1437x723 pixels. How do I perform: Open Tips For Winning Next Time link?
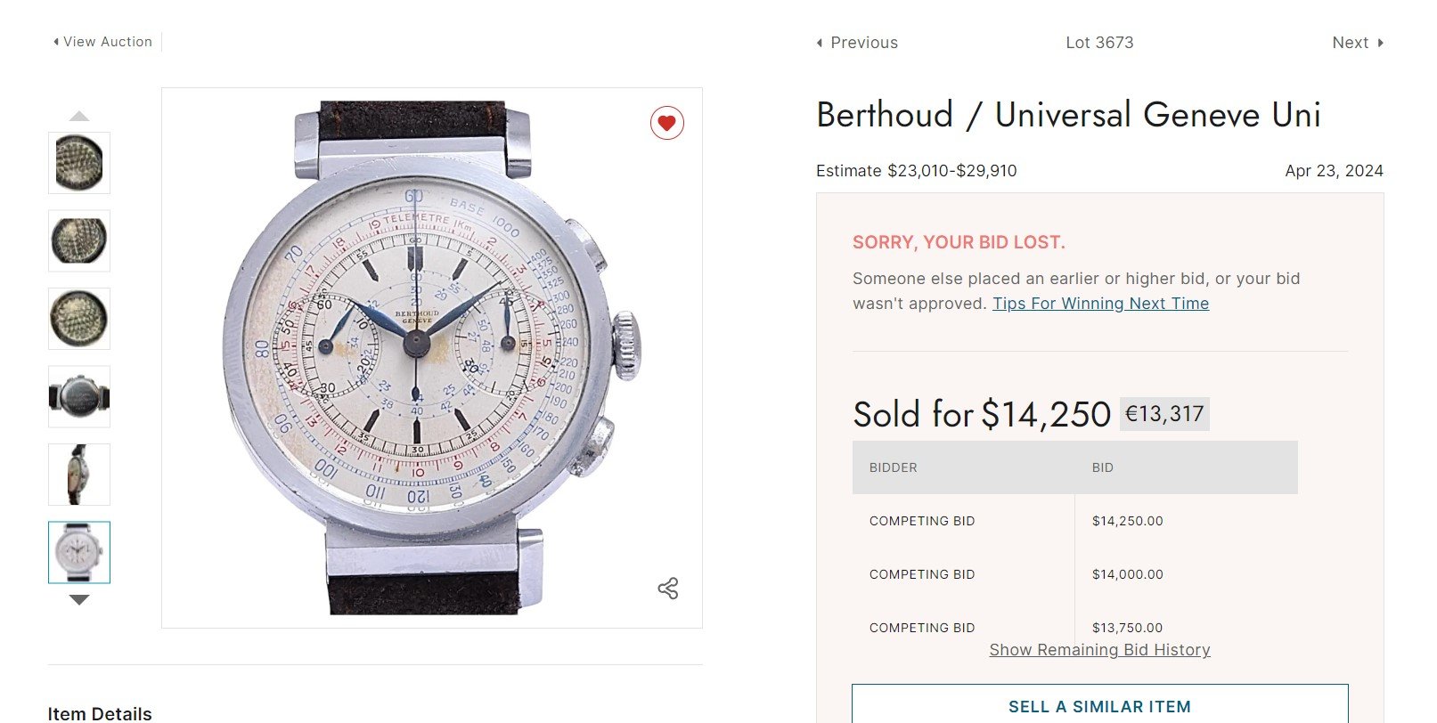click(x=1100, y=304)
